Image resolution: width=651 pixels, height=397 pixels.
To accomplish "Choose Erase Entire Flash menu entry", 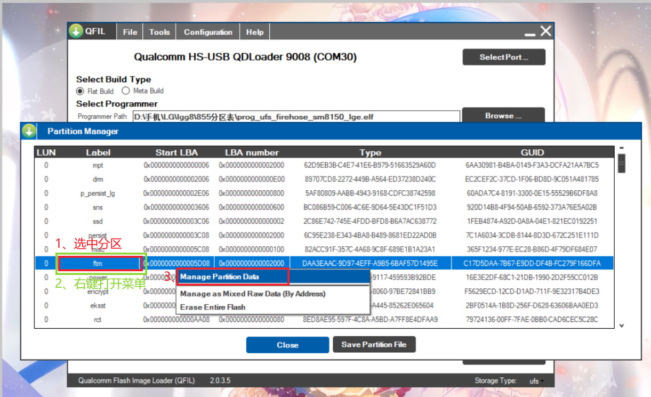I will tap(213, 307).
